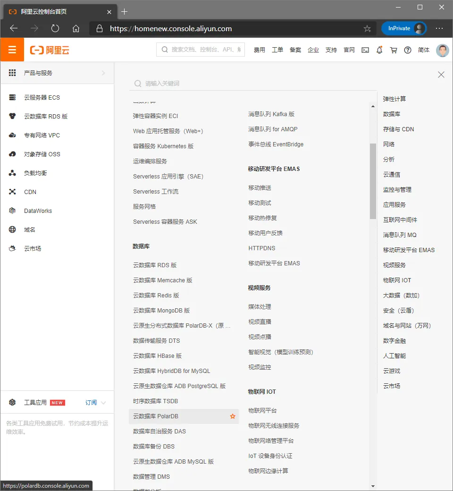Image resolution: width=453 pixels, height=491 pixels.
Task: Click the 产品与服务 grid icon
Action: coord(12,73)
